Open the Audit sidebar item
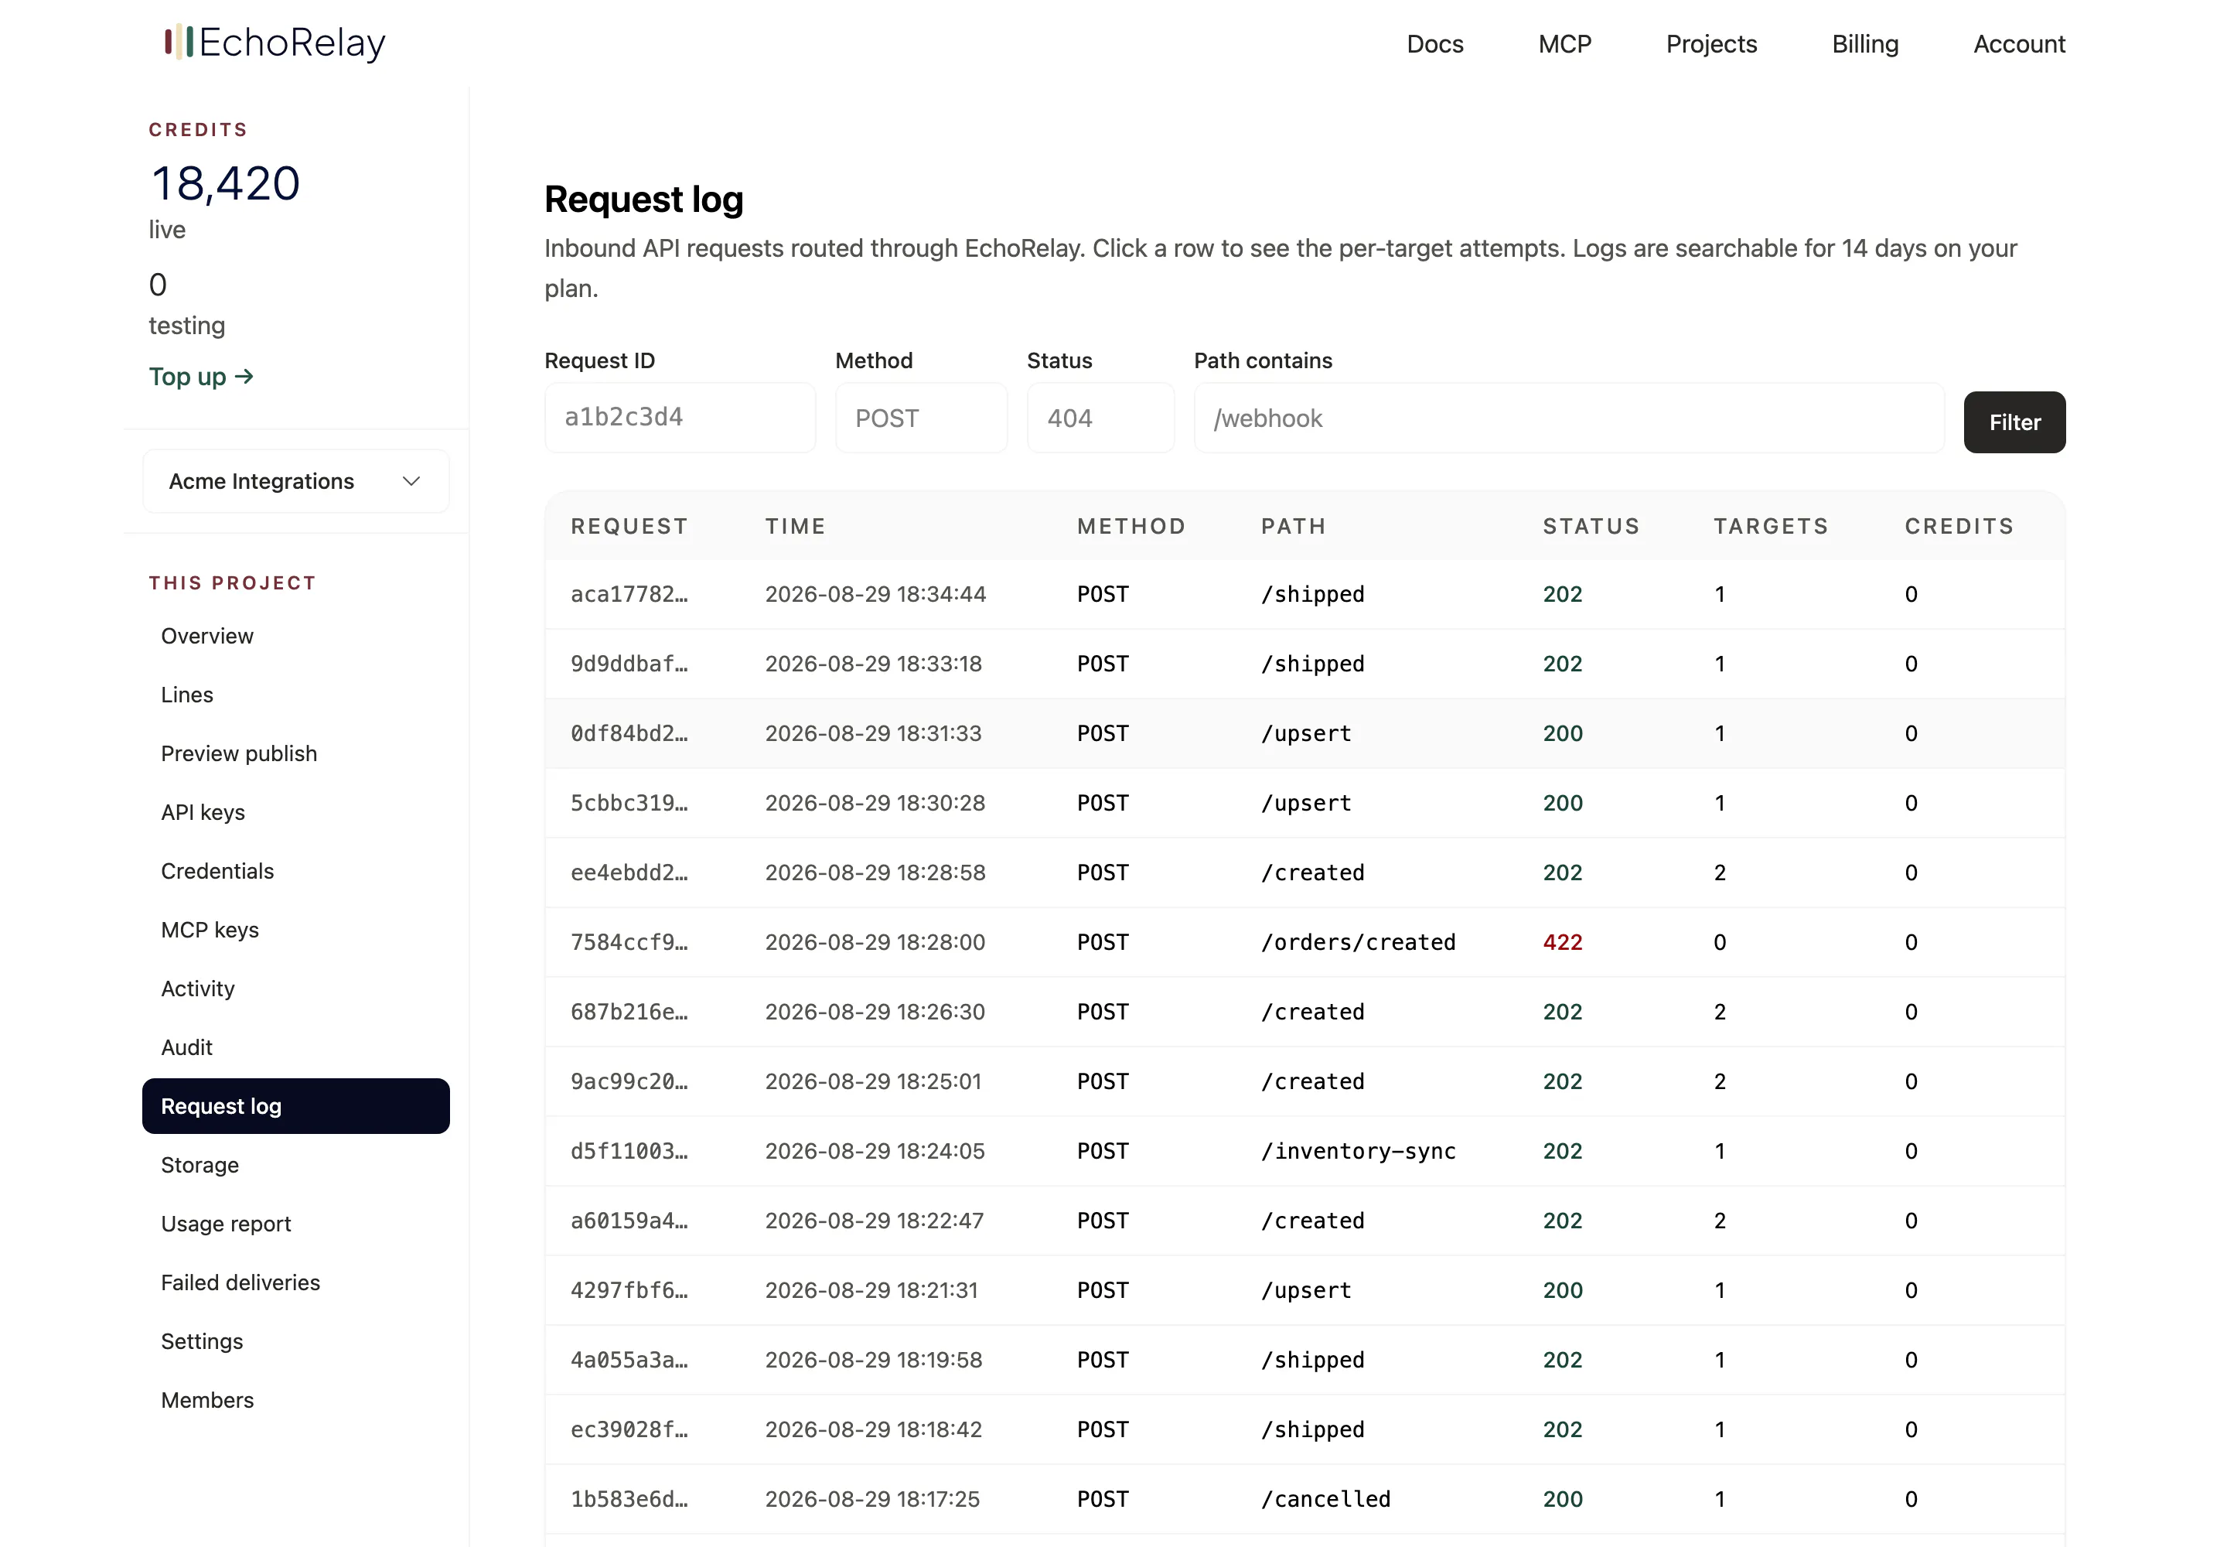 point(295,1048)
